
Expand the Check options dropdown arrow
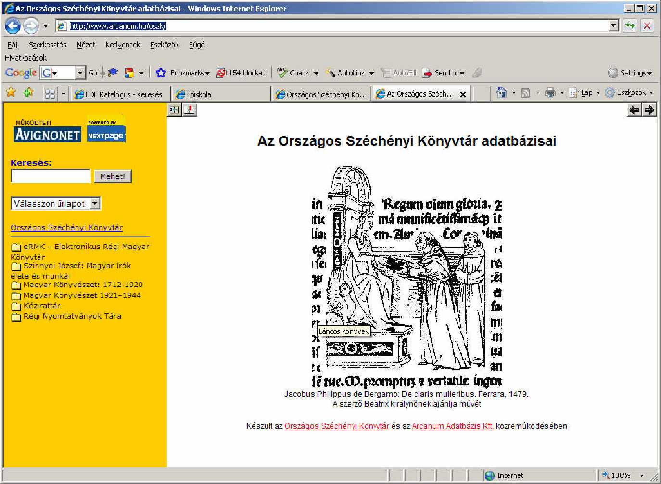pos(316,73)
